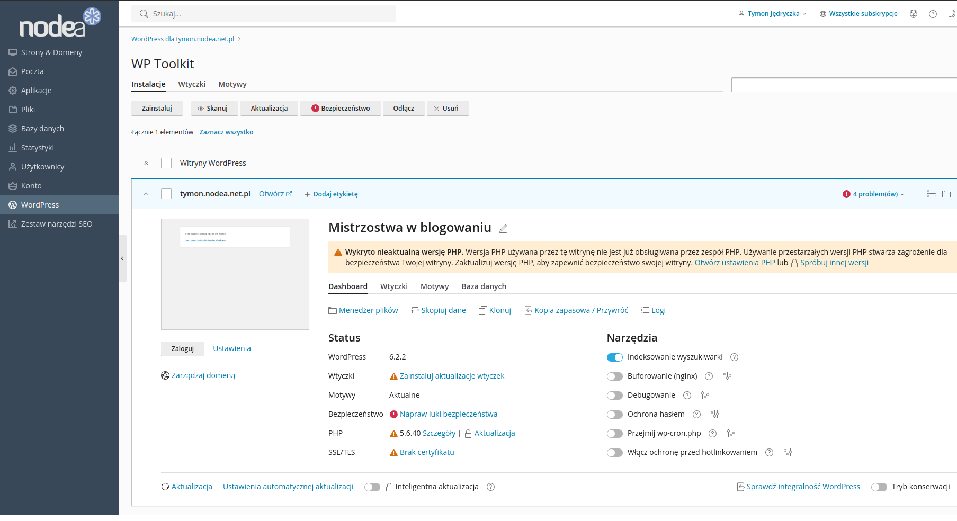Open Baza danych tab
The width and height of the screenshot is (957, 521).
click(484, 286)
